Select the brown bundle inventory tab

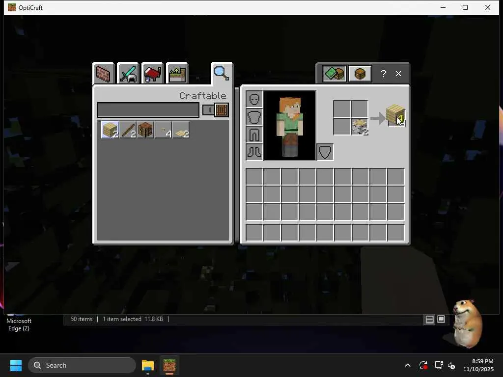[x=360, y=74]
